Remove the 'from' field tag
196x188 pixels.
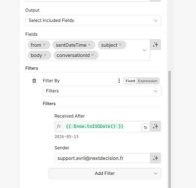(44, 45)
